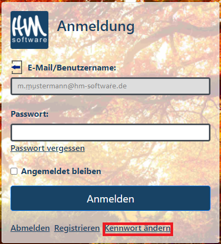Open the Registrieren link
The height and width of the screenshot is (244, 221).
click(x=77, y=228)
